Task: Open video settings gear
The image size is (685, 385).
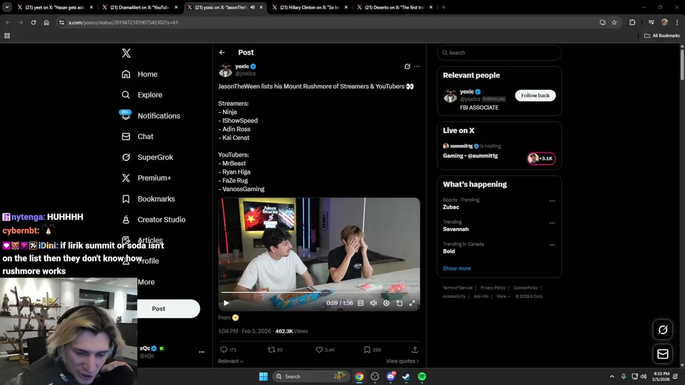Action: click(386, 303)
